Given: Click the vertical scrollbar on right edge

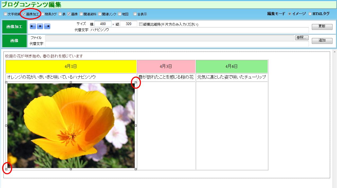Looking at the screenshot, I should [335, 118].
